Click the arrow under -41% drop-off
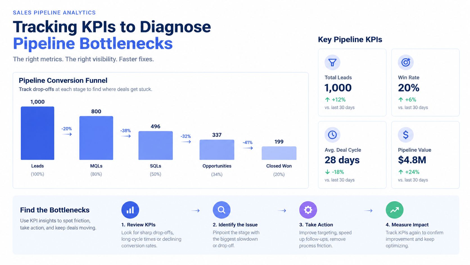The width and height of the screenshot is (470, 265). (248, 148)
